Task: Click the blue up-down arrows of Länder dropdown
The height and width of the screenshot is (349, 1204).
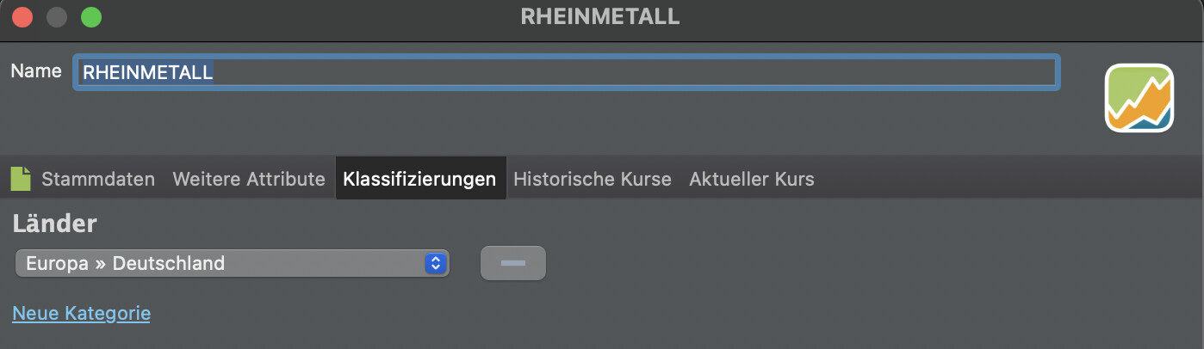Action: tap(436, 263)
